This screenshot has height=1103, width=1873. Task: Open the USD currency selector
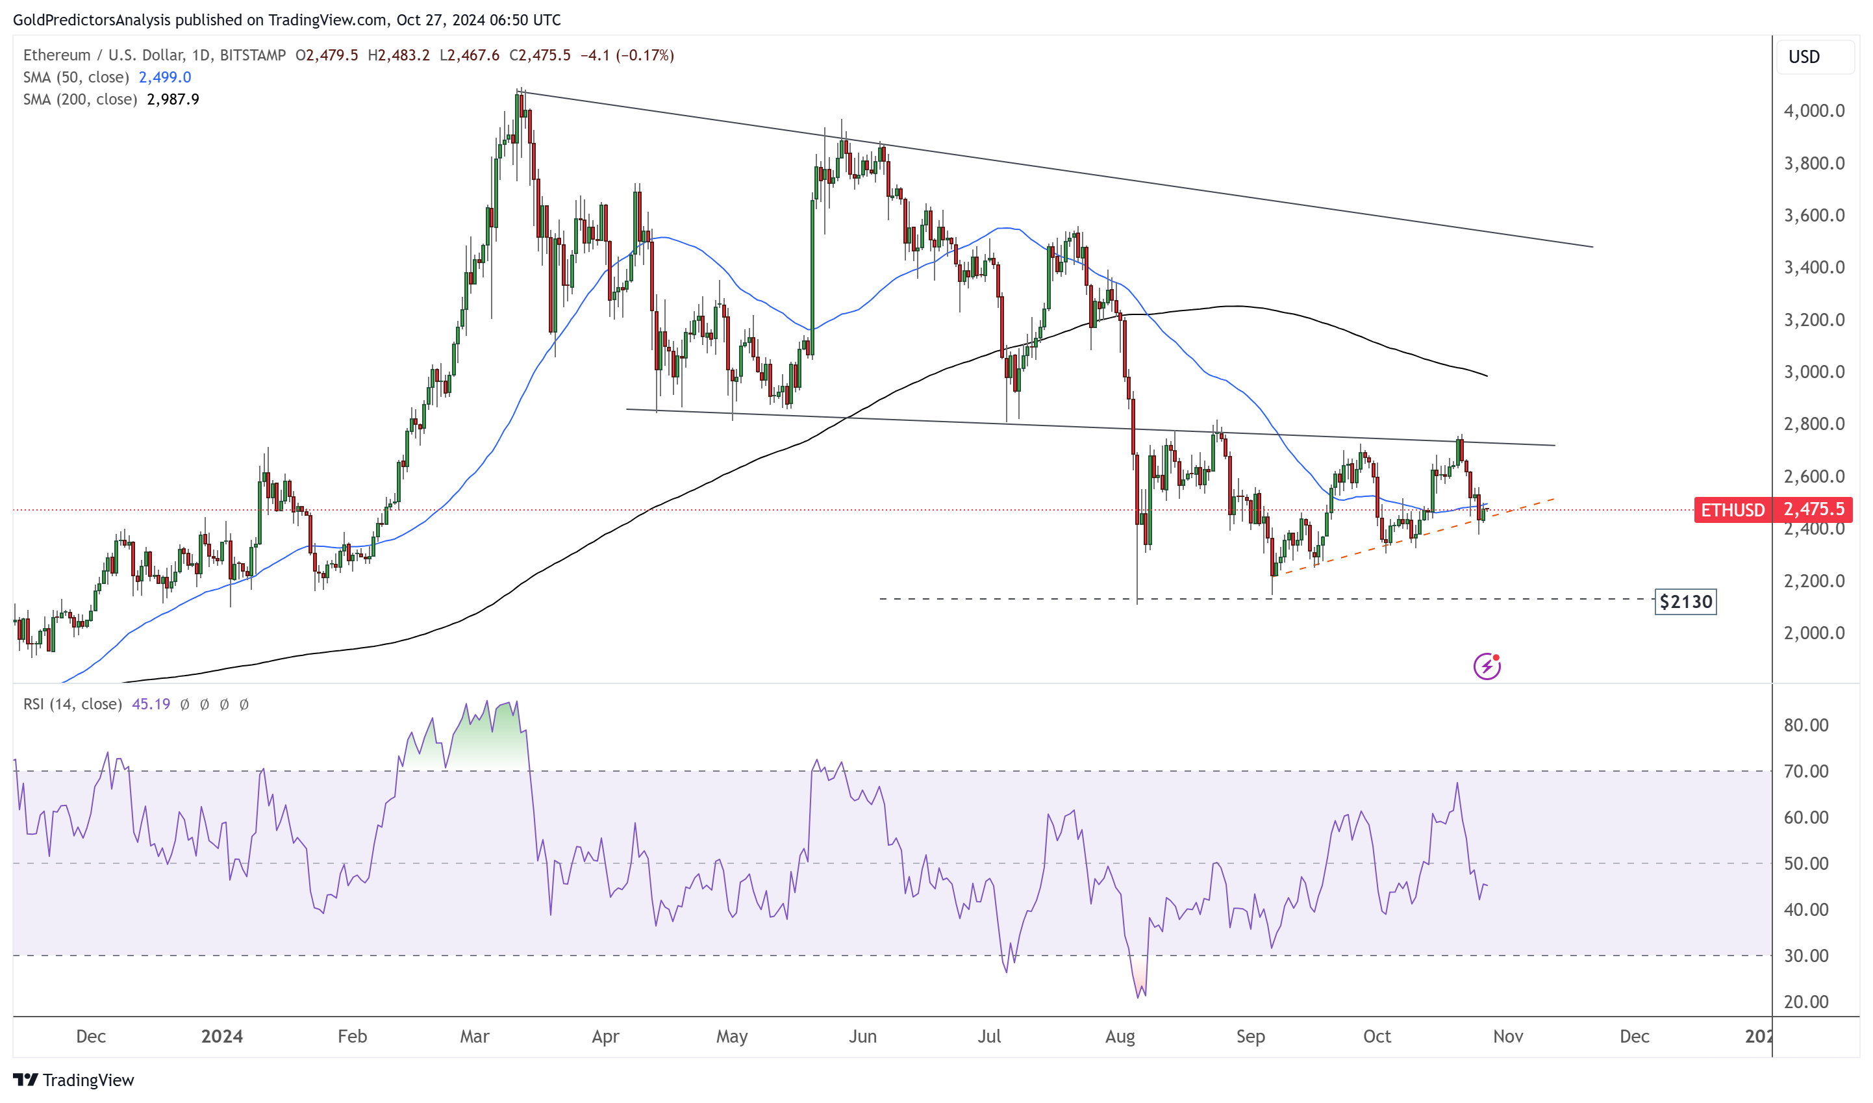pos(1815,57)
